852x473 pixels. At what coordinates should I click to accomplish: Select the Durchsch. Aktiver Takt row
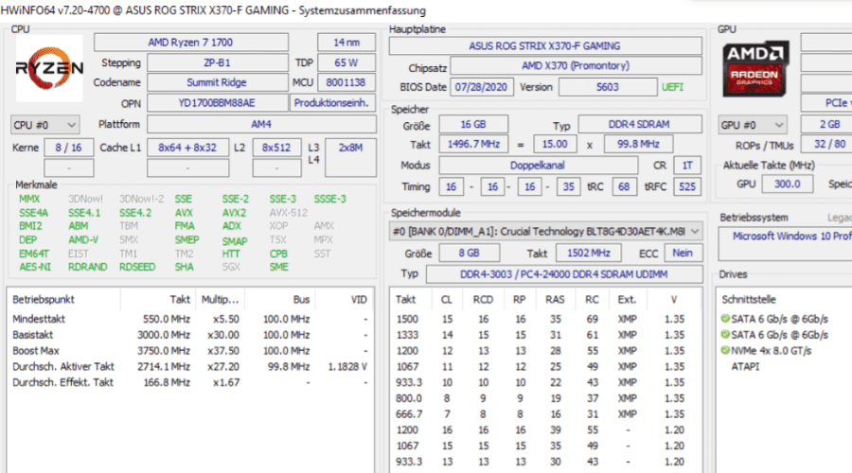point(190,366)
